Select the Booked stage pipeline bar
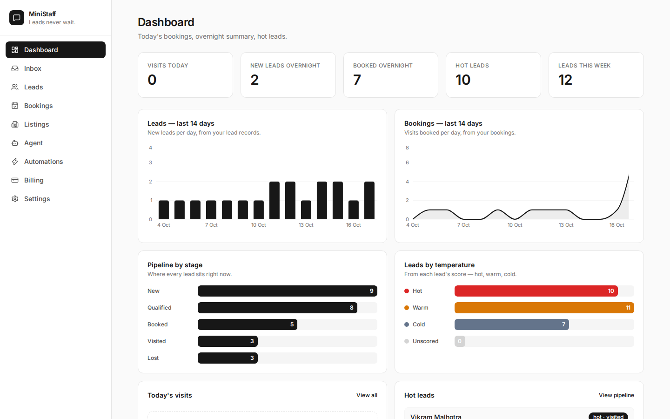670x419 pixels. pos(248,324)
